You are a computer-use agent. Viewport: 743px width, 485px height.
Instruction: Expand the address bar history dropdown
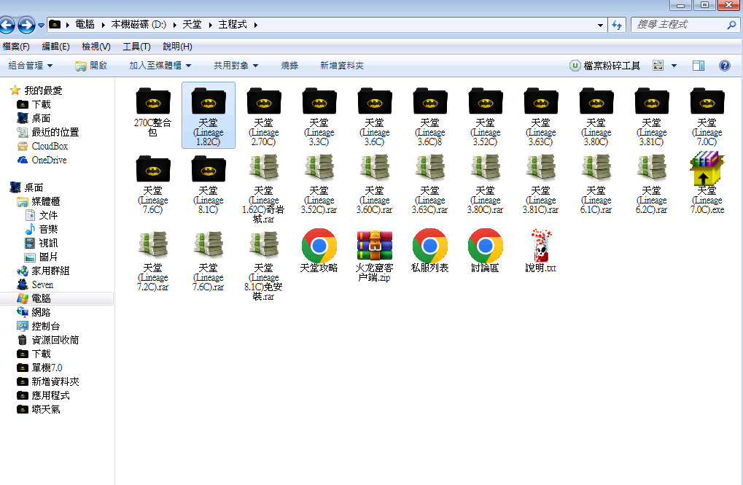coord(600,25)
